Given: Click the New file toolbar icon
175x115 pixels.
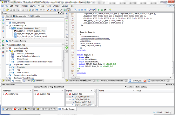Looking at the screenshot, I should click(4, 10).
